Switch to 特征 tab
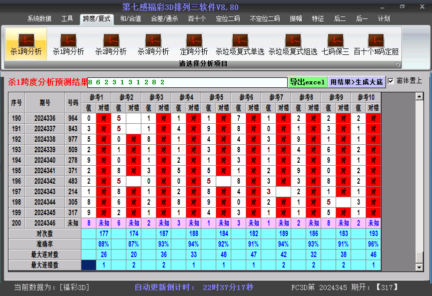The image size is (432, 296). [318, 19]
